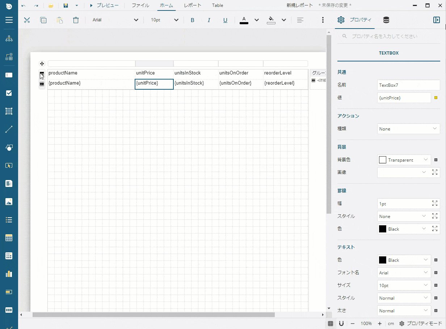Open the border style None dropdown
This screenshot has height=329, width=446.
pos(404,216)
